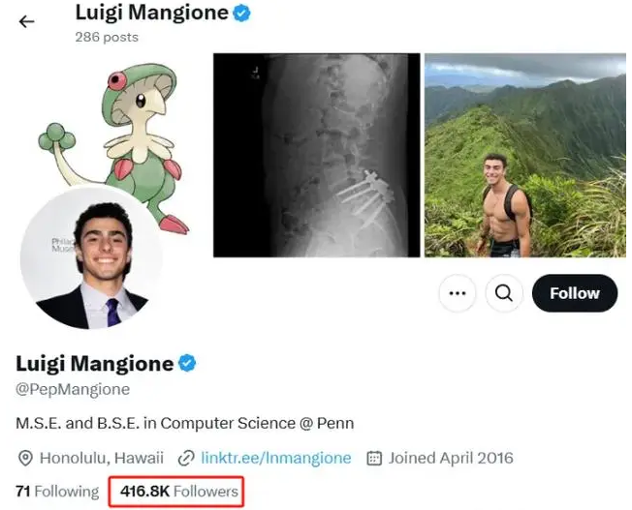
Task: Open the mountain hiking banner photo
Action: tap(524, 155)
